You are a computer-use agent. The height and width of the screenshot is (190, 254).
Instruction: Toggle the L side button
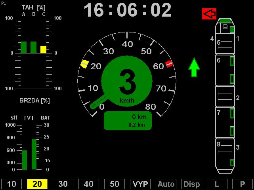(217, 184)
